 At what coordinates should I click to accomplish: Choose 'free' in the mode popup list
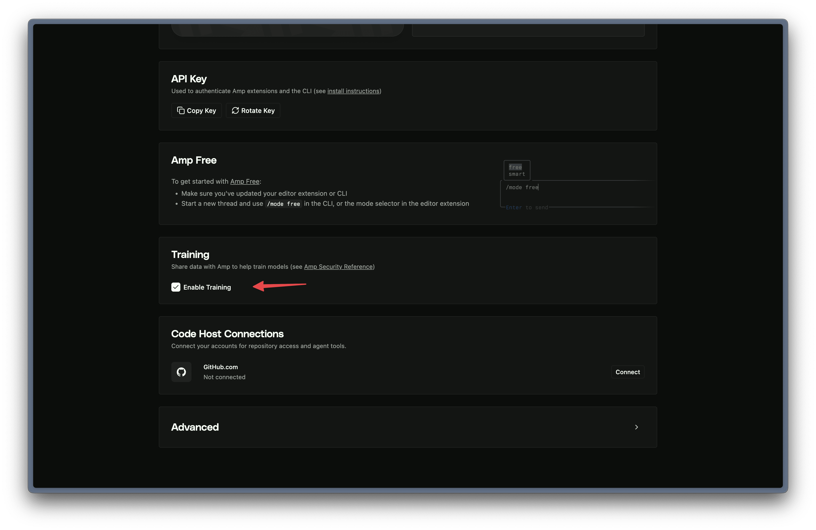(515, 167)
